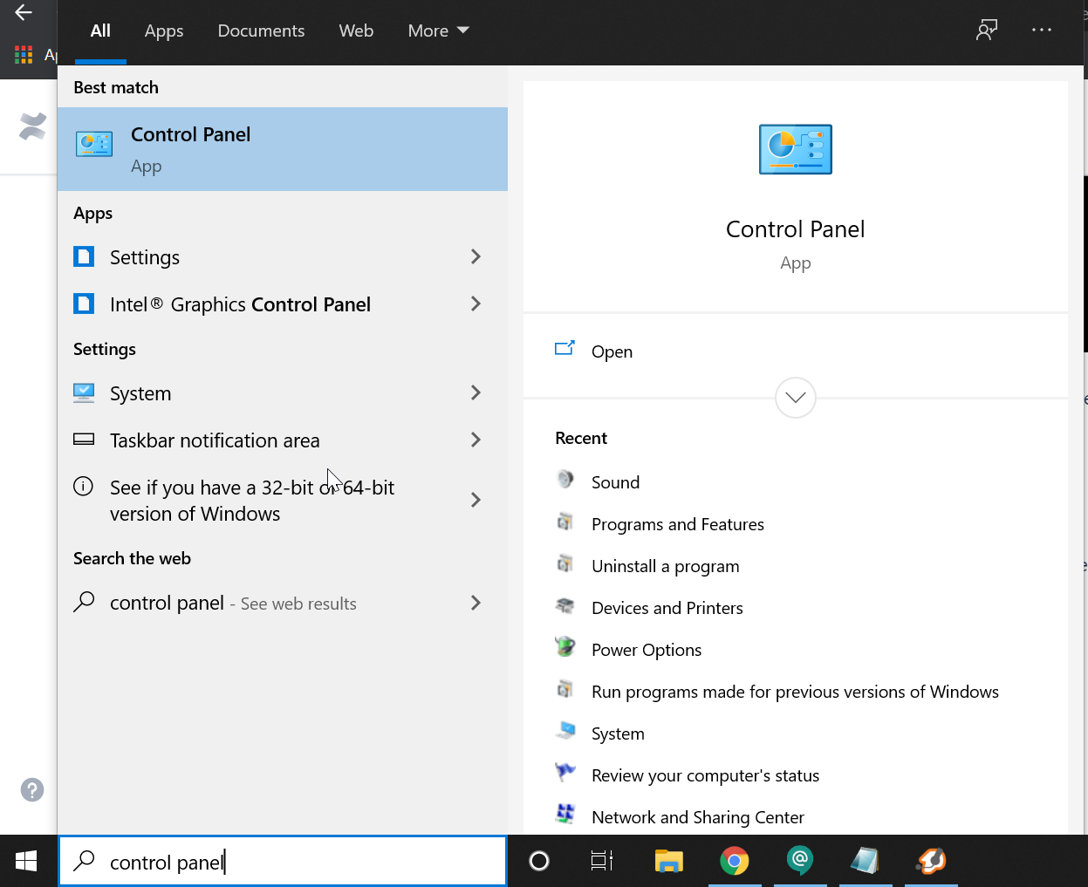Click the System monitor icon in results
This screenshot has height=887, width=1088.
84,392
